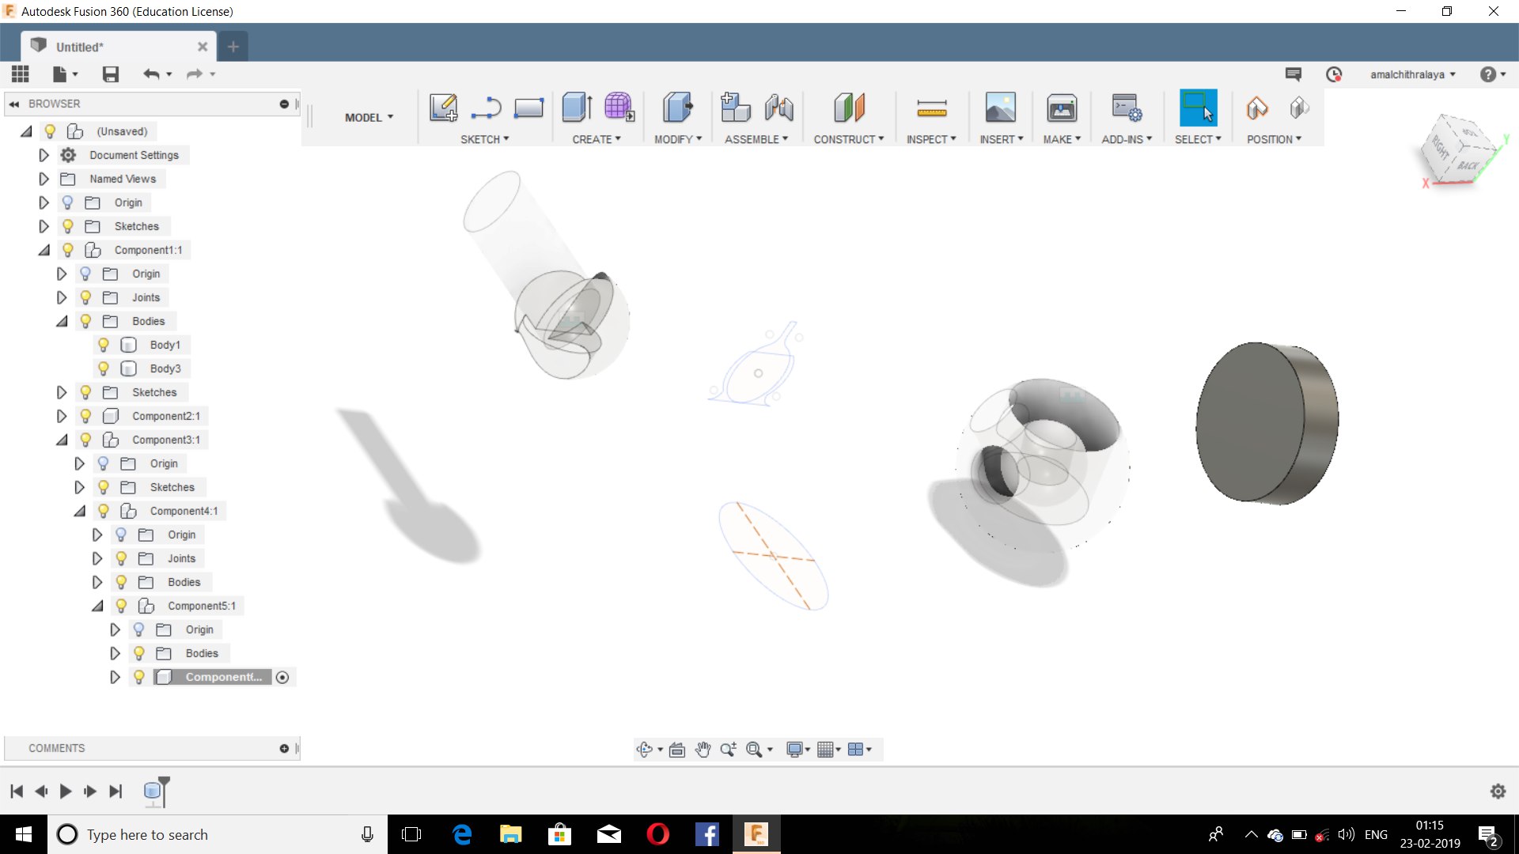This screenshot has height=854, width=1519.
Task: Click the Press Pull icon
Action: [x=676, y=108]
